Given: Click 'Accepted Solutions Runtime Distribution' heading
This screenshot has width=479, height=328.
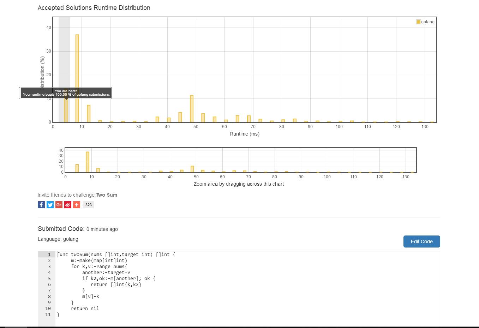Looking at the screenshot, I should click(94, 8).
